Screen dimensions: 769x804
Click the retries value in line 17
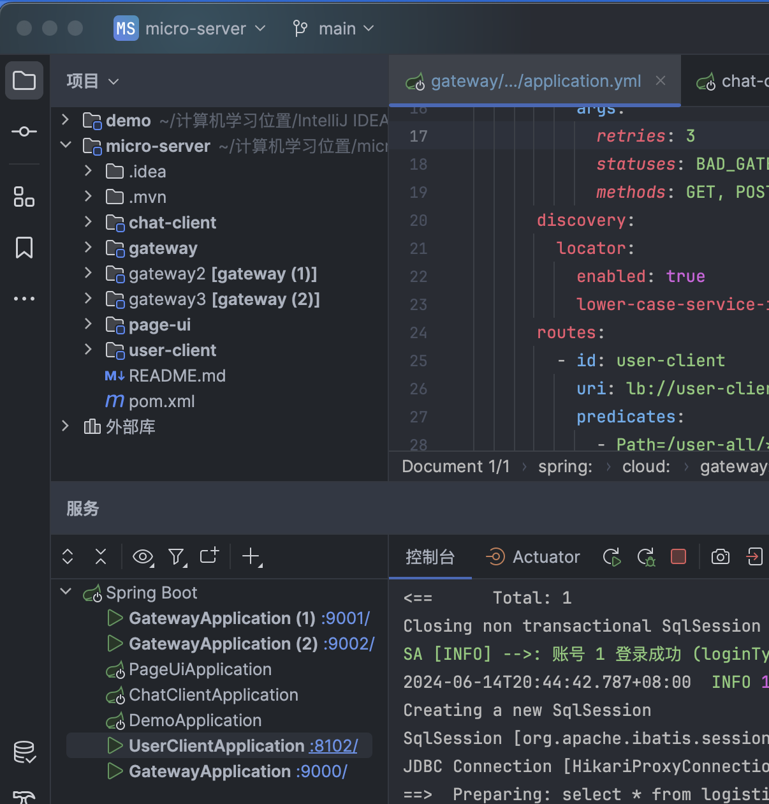point(691,136)
